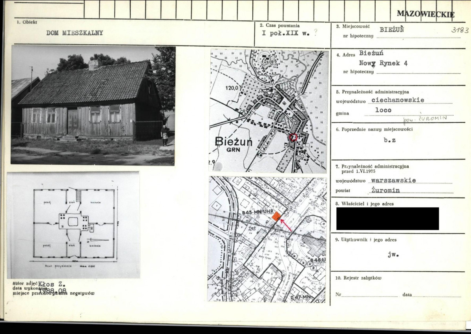The width and height of the screenshot is (471, 334).
Task: Click the red circle on the topographic map
Action: 293,137
